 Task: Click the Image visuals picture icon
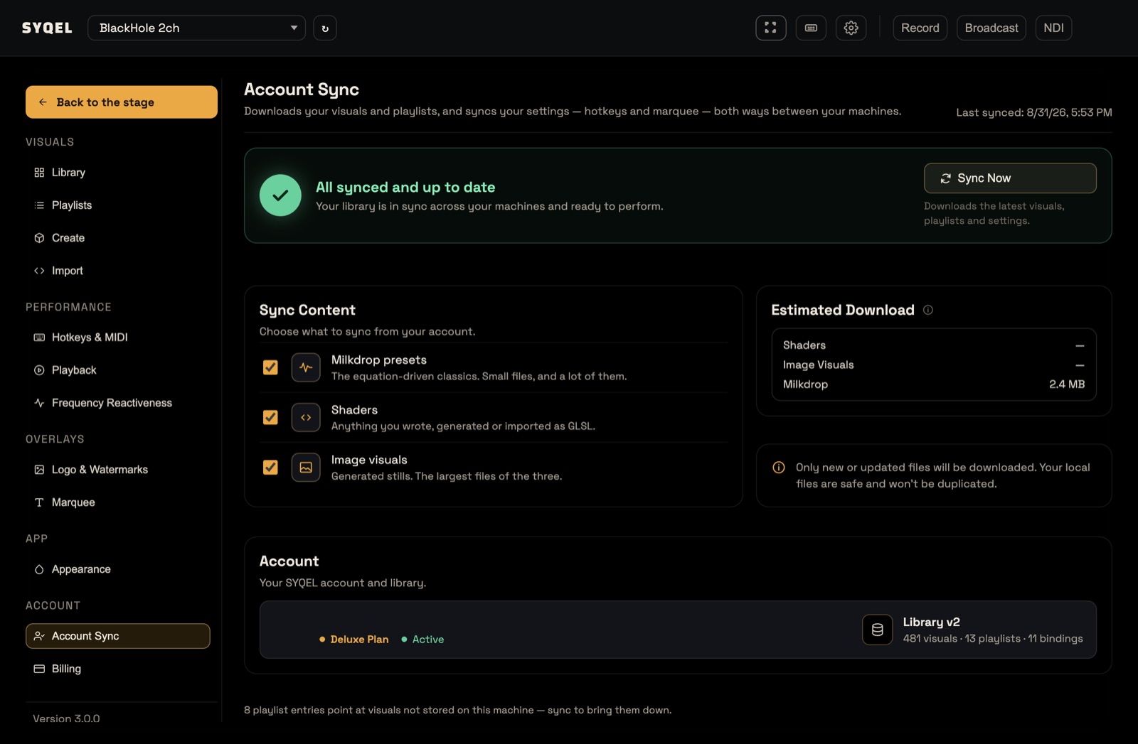[306, 468]
